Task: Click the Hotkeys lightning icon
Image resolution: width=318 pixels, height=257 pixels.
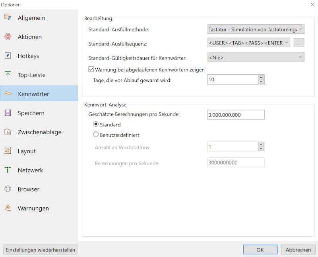Action: point(8,56)
